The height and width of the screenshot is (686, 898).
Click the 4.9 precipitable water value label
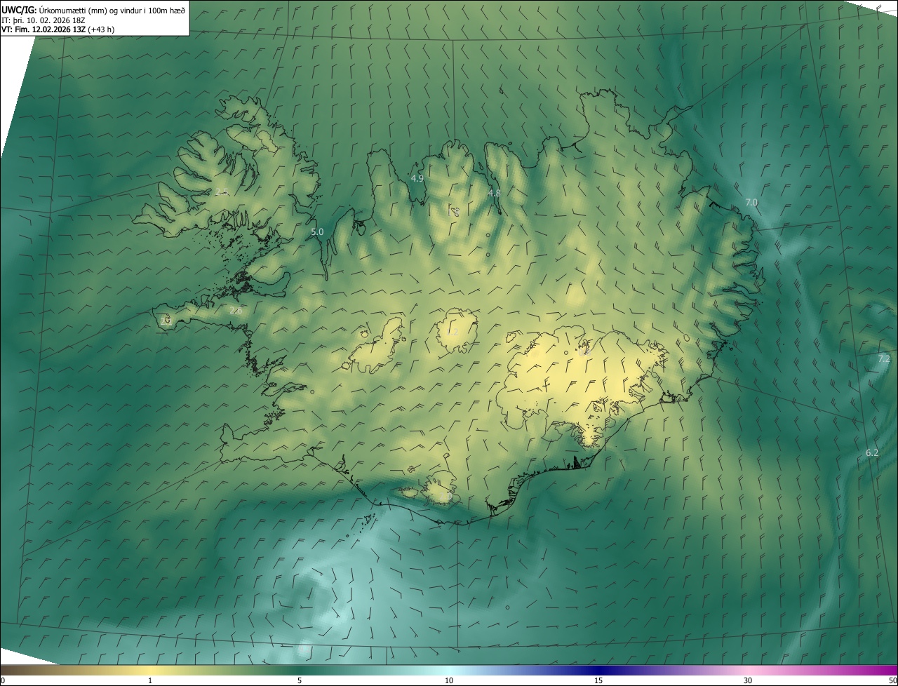[x=417, y=178]
